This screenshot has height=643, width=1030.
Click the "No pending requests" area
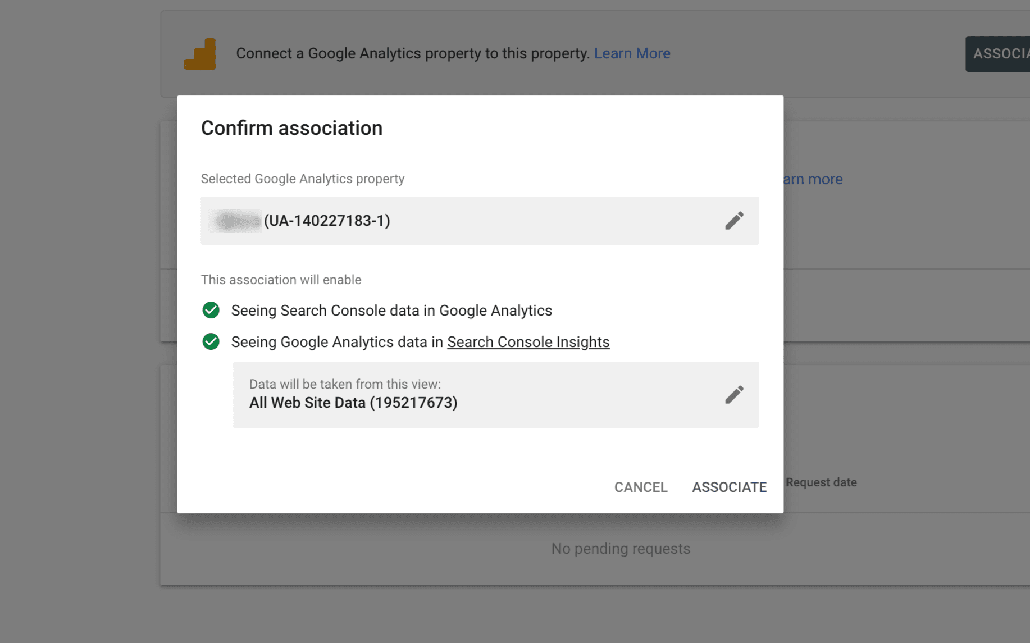620,549
